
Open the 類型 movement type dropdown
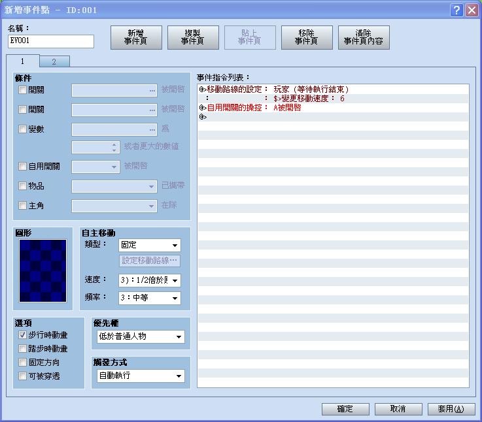(150, 246)
